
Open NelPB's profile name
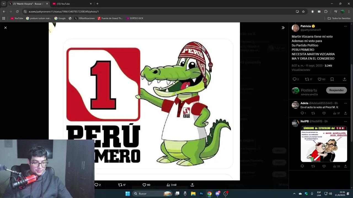click(x=304, y=121)
